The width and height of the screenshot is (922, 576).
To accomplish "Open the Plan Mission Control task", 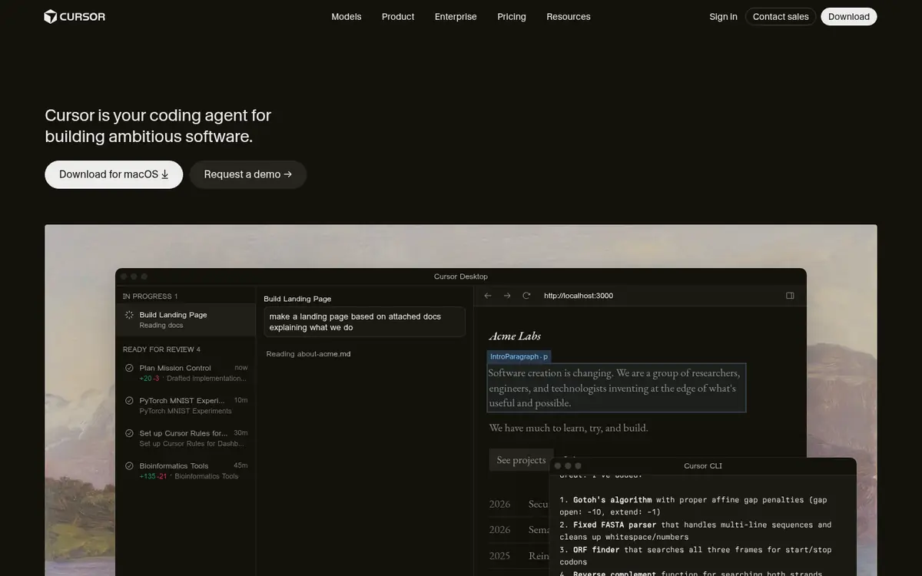I will (x=185, y=372).
